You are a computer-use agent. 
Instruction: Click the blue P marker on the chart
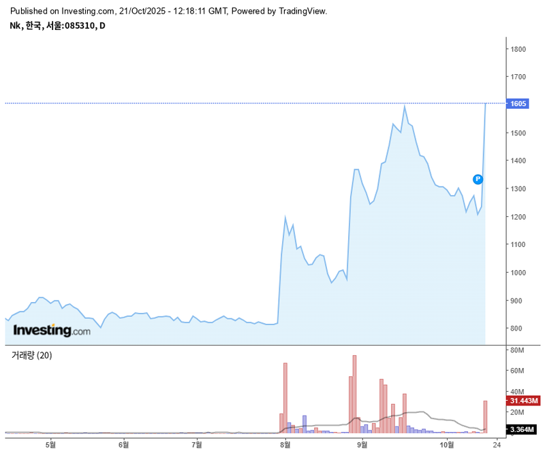coord(478,180)
